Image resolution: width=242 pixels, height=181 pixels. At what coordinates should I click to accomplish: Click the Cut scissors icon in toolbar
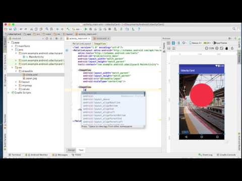pos(31,29)
